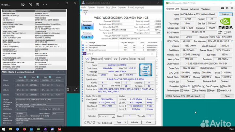Click the disk C: drive tab in CrystalDiskInfo
This screenshot has height=132, width=235.
[x=86, y=12]
